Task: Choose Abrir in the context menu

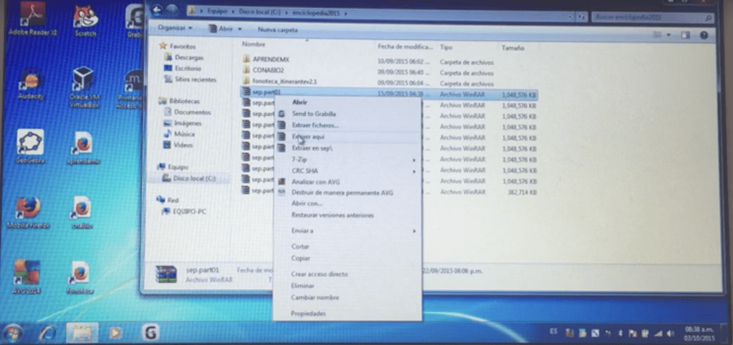Action: pos(300,102)
